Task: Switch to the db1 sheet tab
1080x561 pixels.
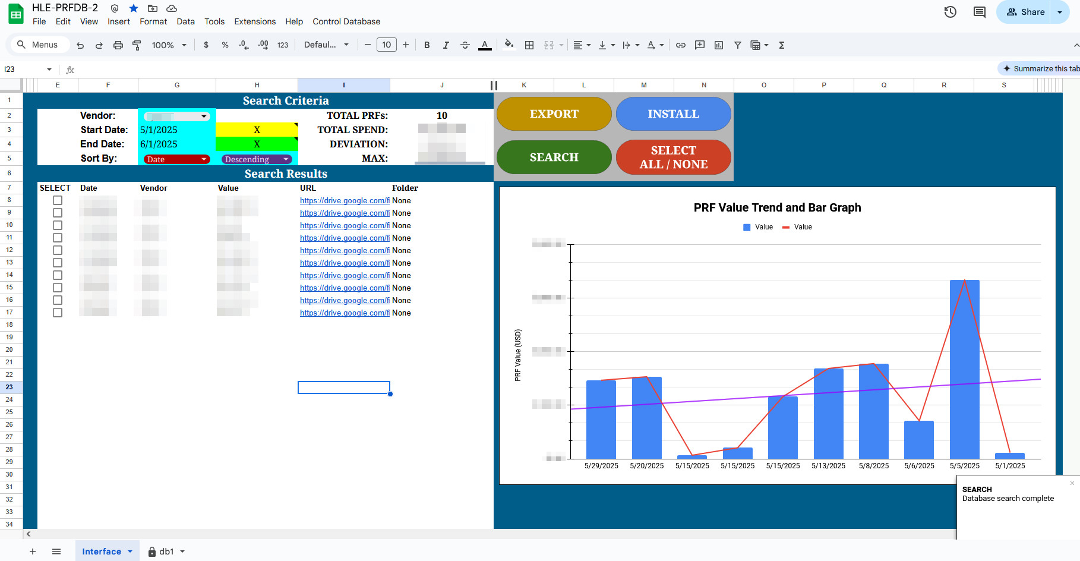Action: (166, 551)
